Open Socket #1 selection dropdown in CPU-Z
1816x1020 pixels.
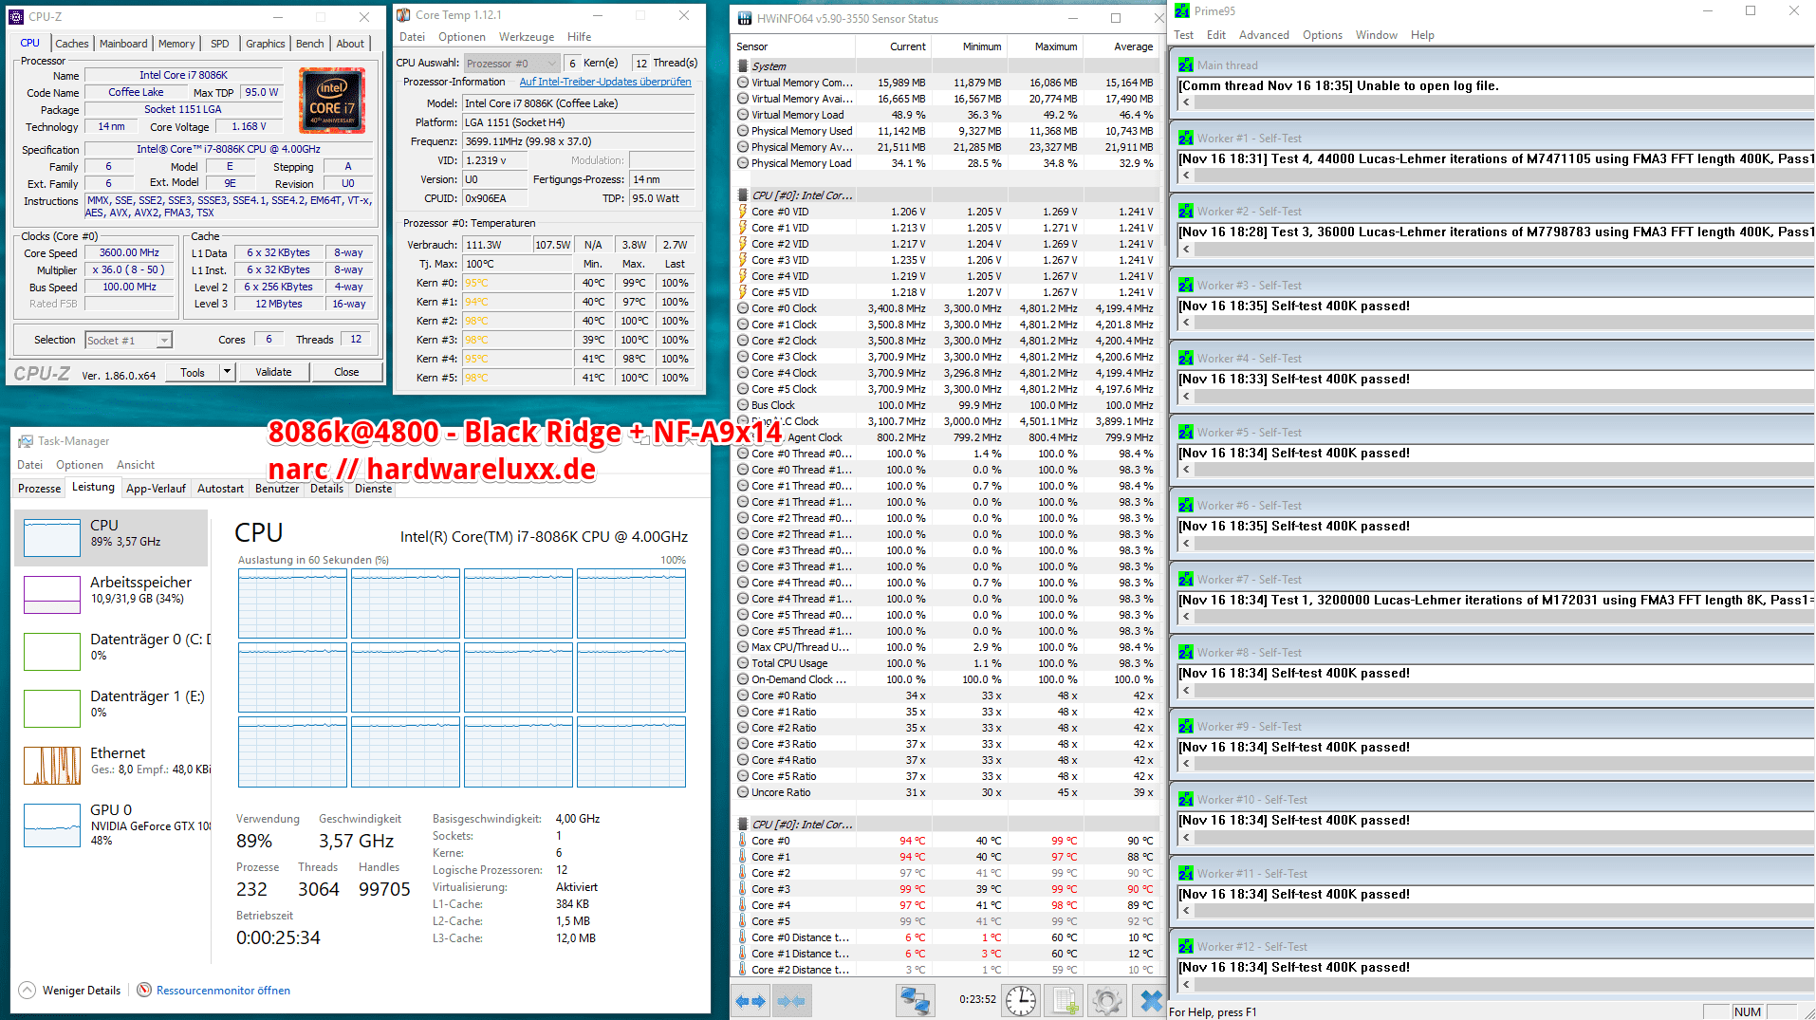(x=128, y=340)
